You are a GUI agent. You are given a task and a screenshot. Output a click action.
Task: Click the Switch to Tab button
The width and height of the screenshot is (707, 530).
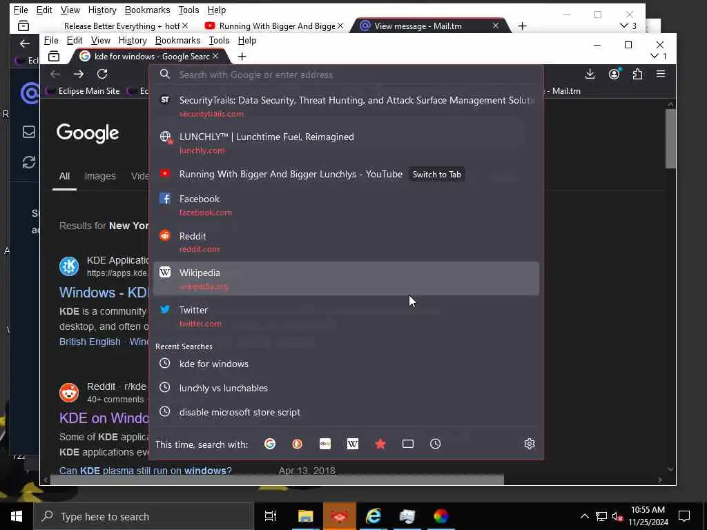(x=436, y=175)
